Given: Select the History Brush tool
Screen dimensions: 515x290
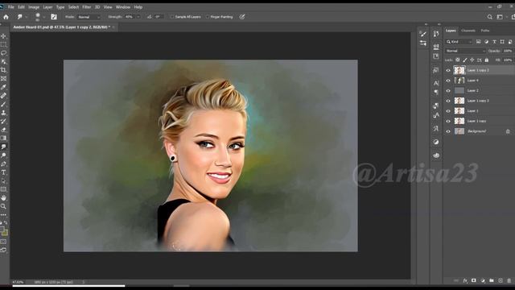Looking at the screenshot, I should pos(3,122).
